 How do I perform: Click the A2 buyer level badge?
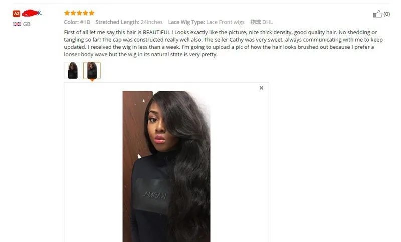point(17,14)
